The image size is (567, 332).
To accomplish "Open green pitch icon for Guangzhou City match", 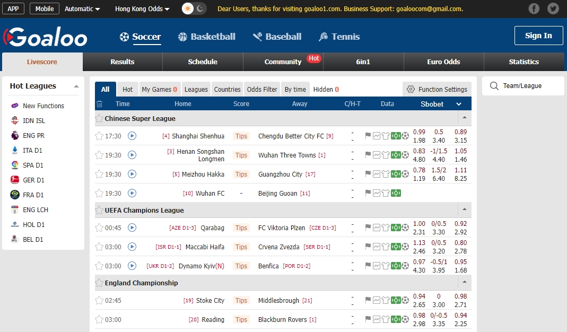I will [x=396, y=174].
